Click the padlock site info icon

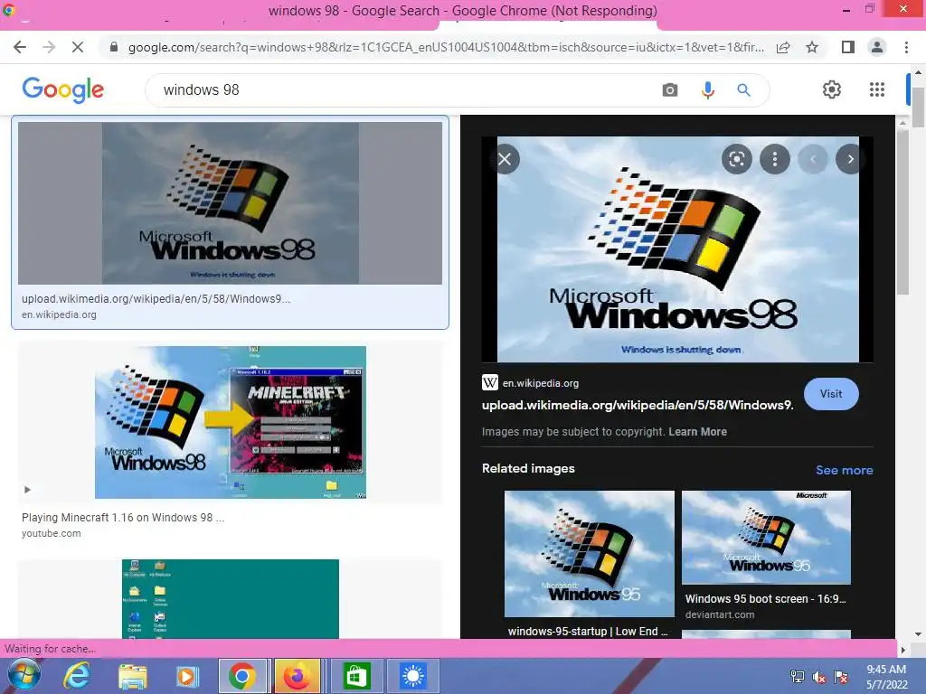coord(114,47)
